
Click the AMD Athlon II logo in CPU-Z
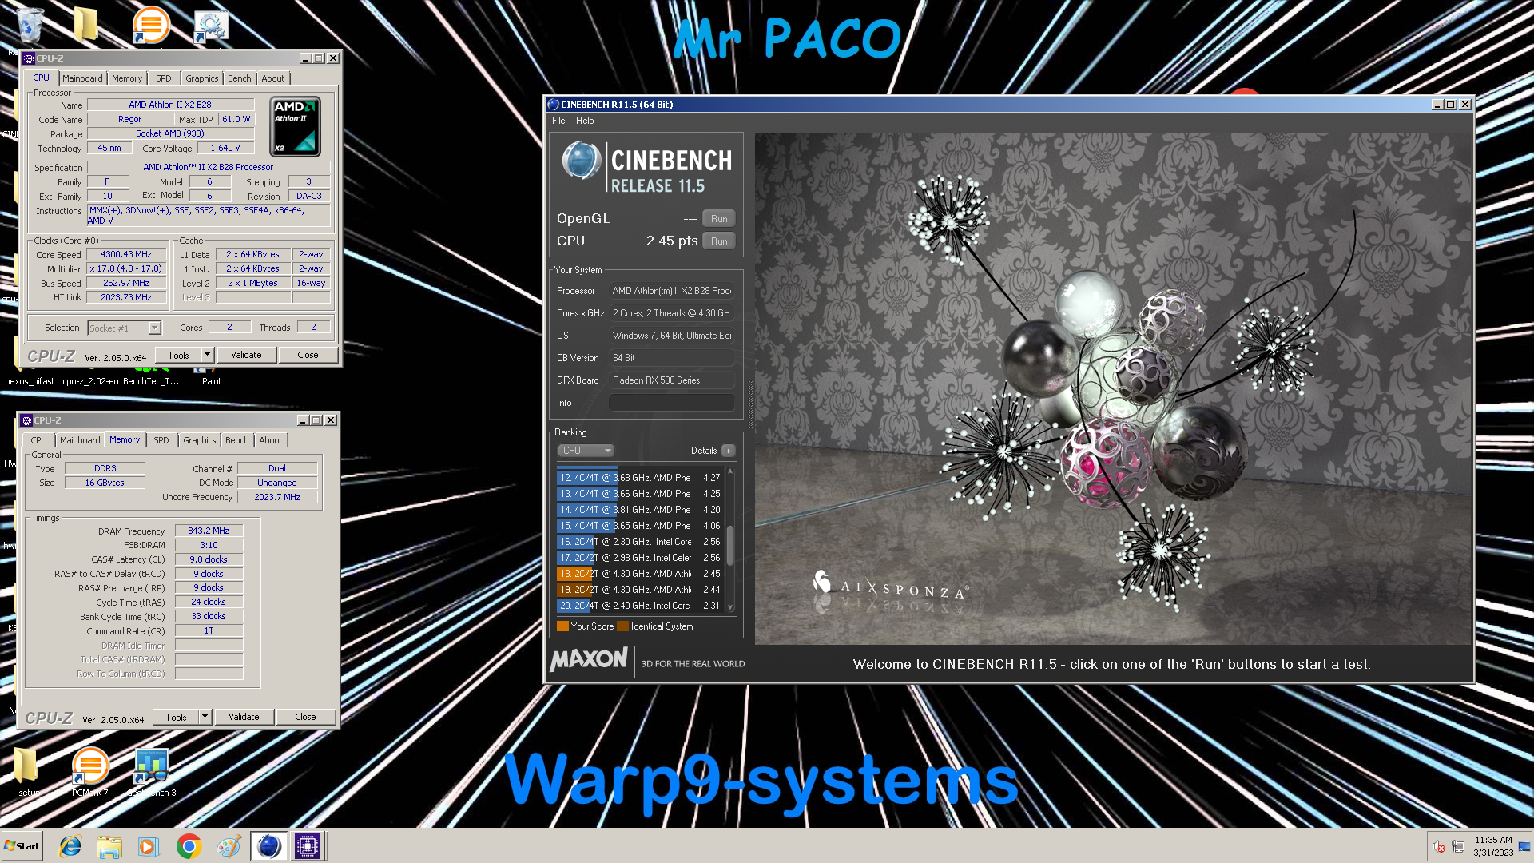pyautogui.click(x=296, y=126)
